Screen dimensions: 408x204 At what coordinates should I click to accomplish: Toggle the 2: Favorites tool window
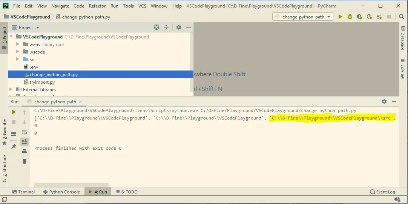pyautogui.click(x=5, y=132)
